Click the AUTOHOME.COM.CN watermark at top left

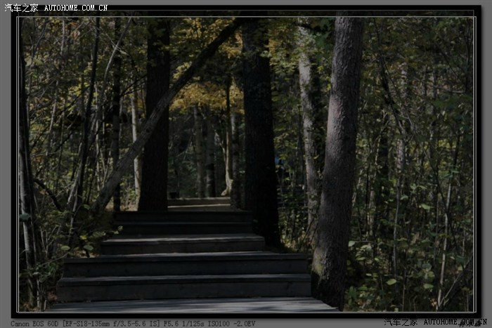click(x=75, y=8)
